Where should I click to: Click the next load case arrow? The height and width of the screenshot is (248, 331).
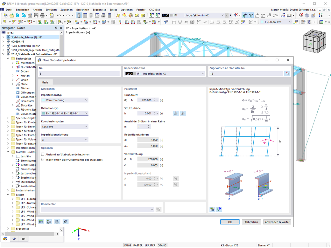click(230, 15)
